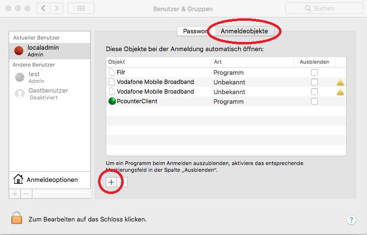Click the lock icon to allow editing
367x235 pixels.
pyautogui.click(x=17, y=219)
